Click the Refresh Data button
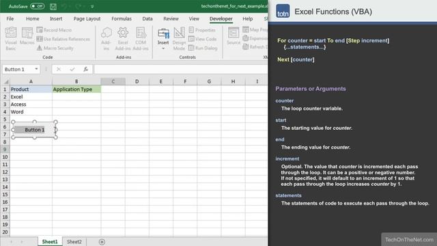Image resolution: width=437 pixels, height=246 pixels. coord(255,47)
